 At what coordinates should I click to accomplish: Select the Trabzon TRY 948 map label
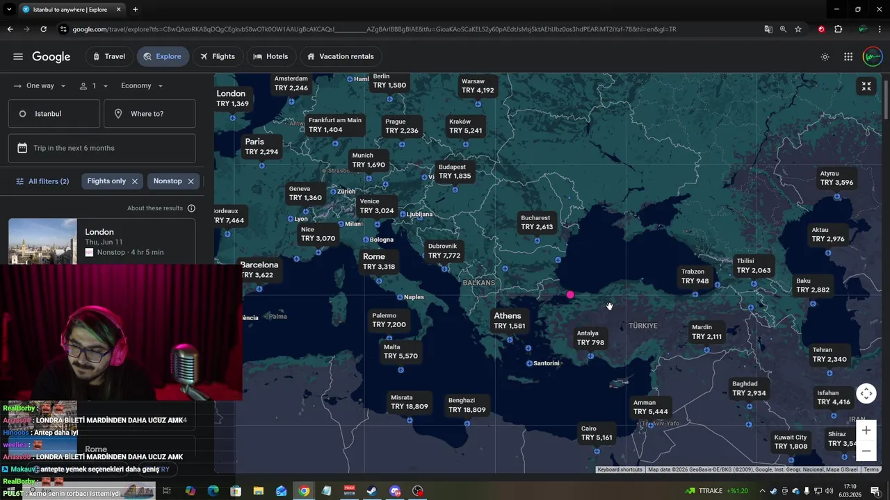[695, 276]
